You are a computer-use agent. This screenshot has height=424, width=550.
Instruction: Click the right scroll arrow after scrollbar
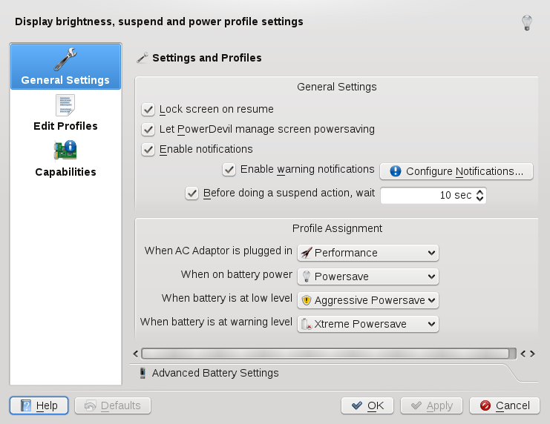(x=532, y=354)
